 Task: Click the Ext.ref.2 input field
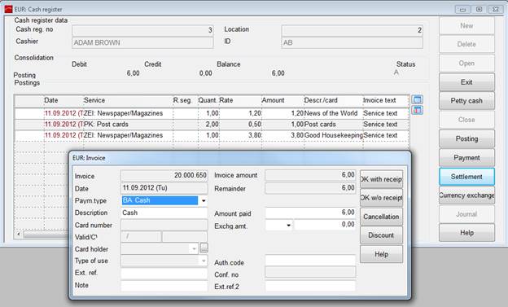311,286
